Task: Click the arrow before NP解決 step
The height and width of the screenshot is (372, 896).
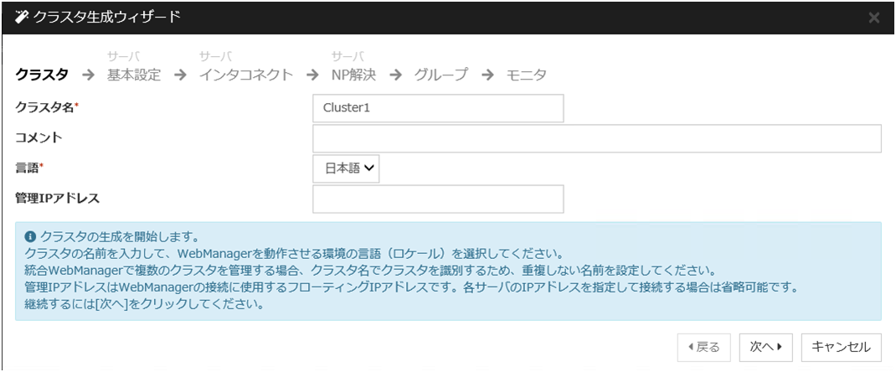Action: pos(312,75)
